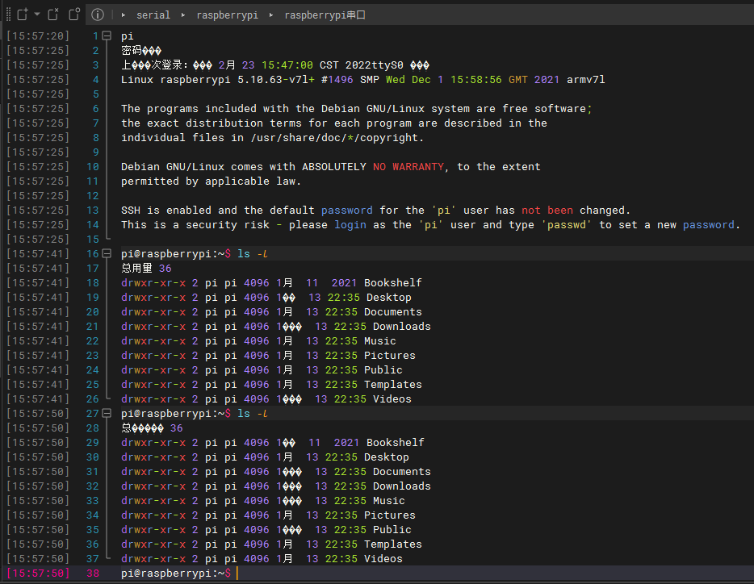Viewport: 754px width, 584px height.
Task: Click the fold marker at line 27
Action: [x=107, y=413]
